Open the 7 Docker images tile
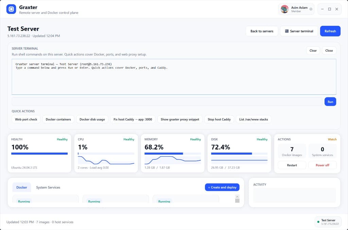This screenshot has height=230, width=348. point(292,151)
